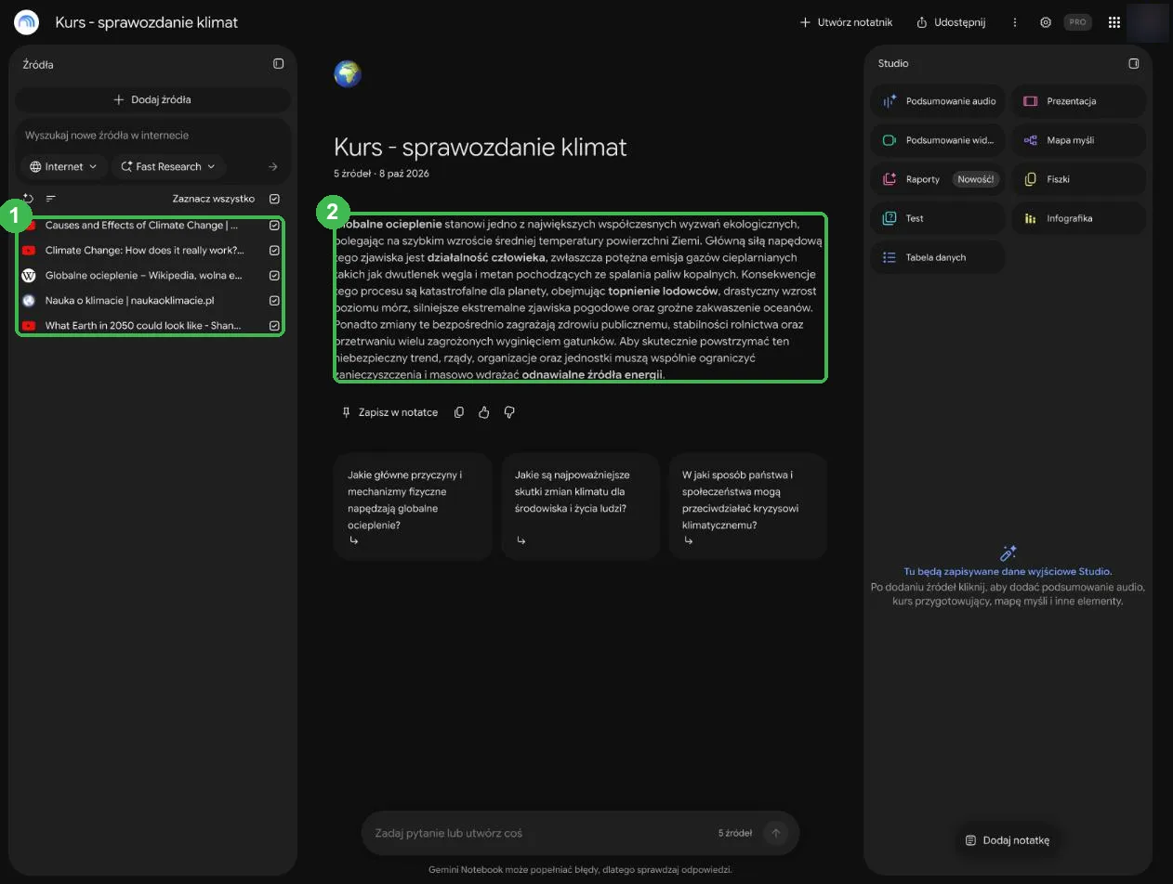1173x884 pixels.
Task: Open the Internet source type dropdown
Action: [63, 167]
